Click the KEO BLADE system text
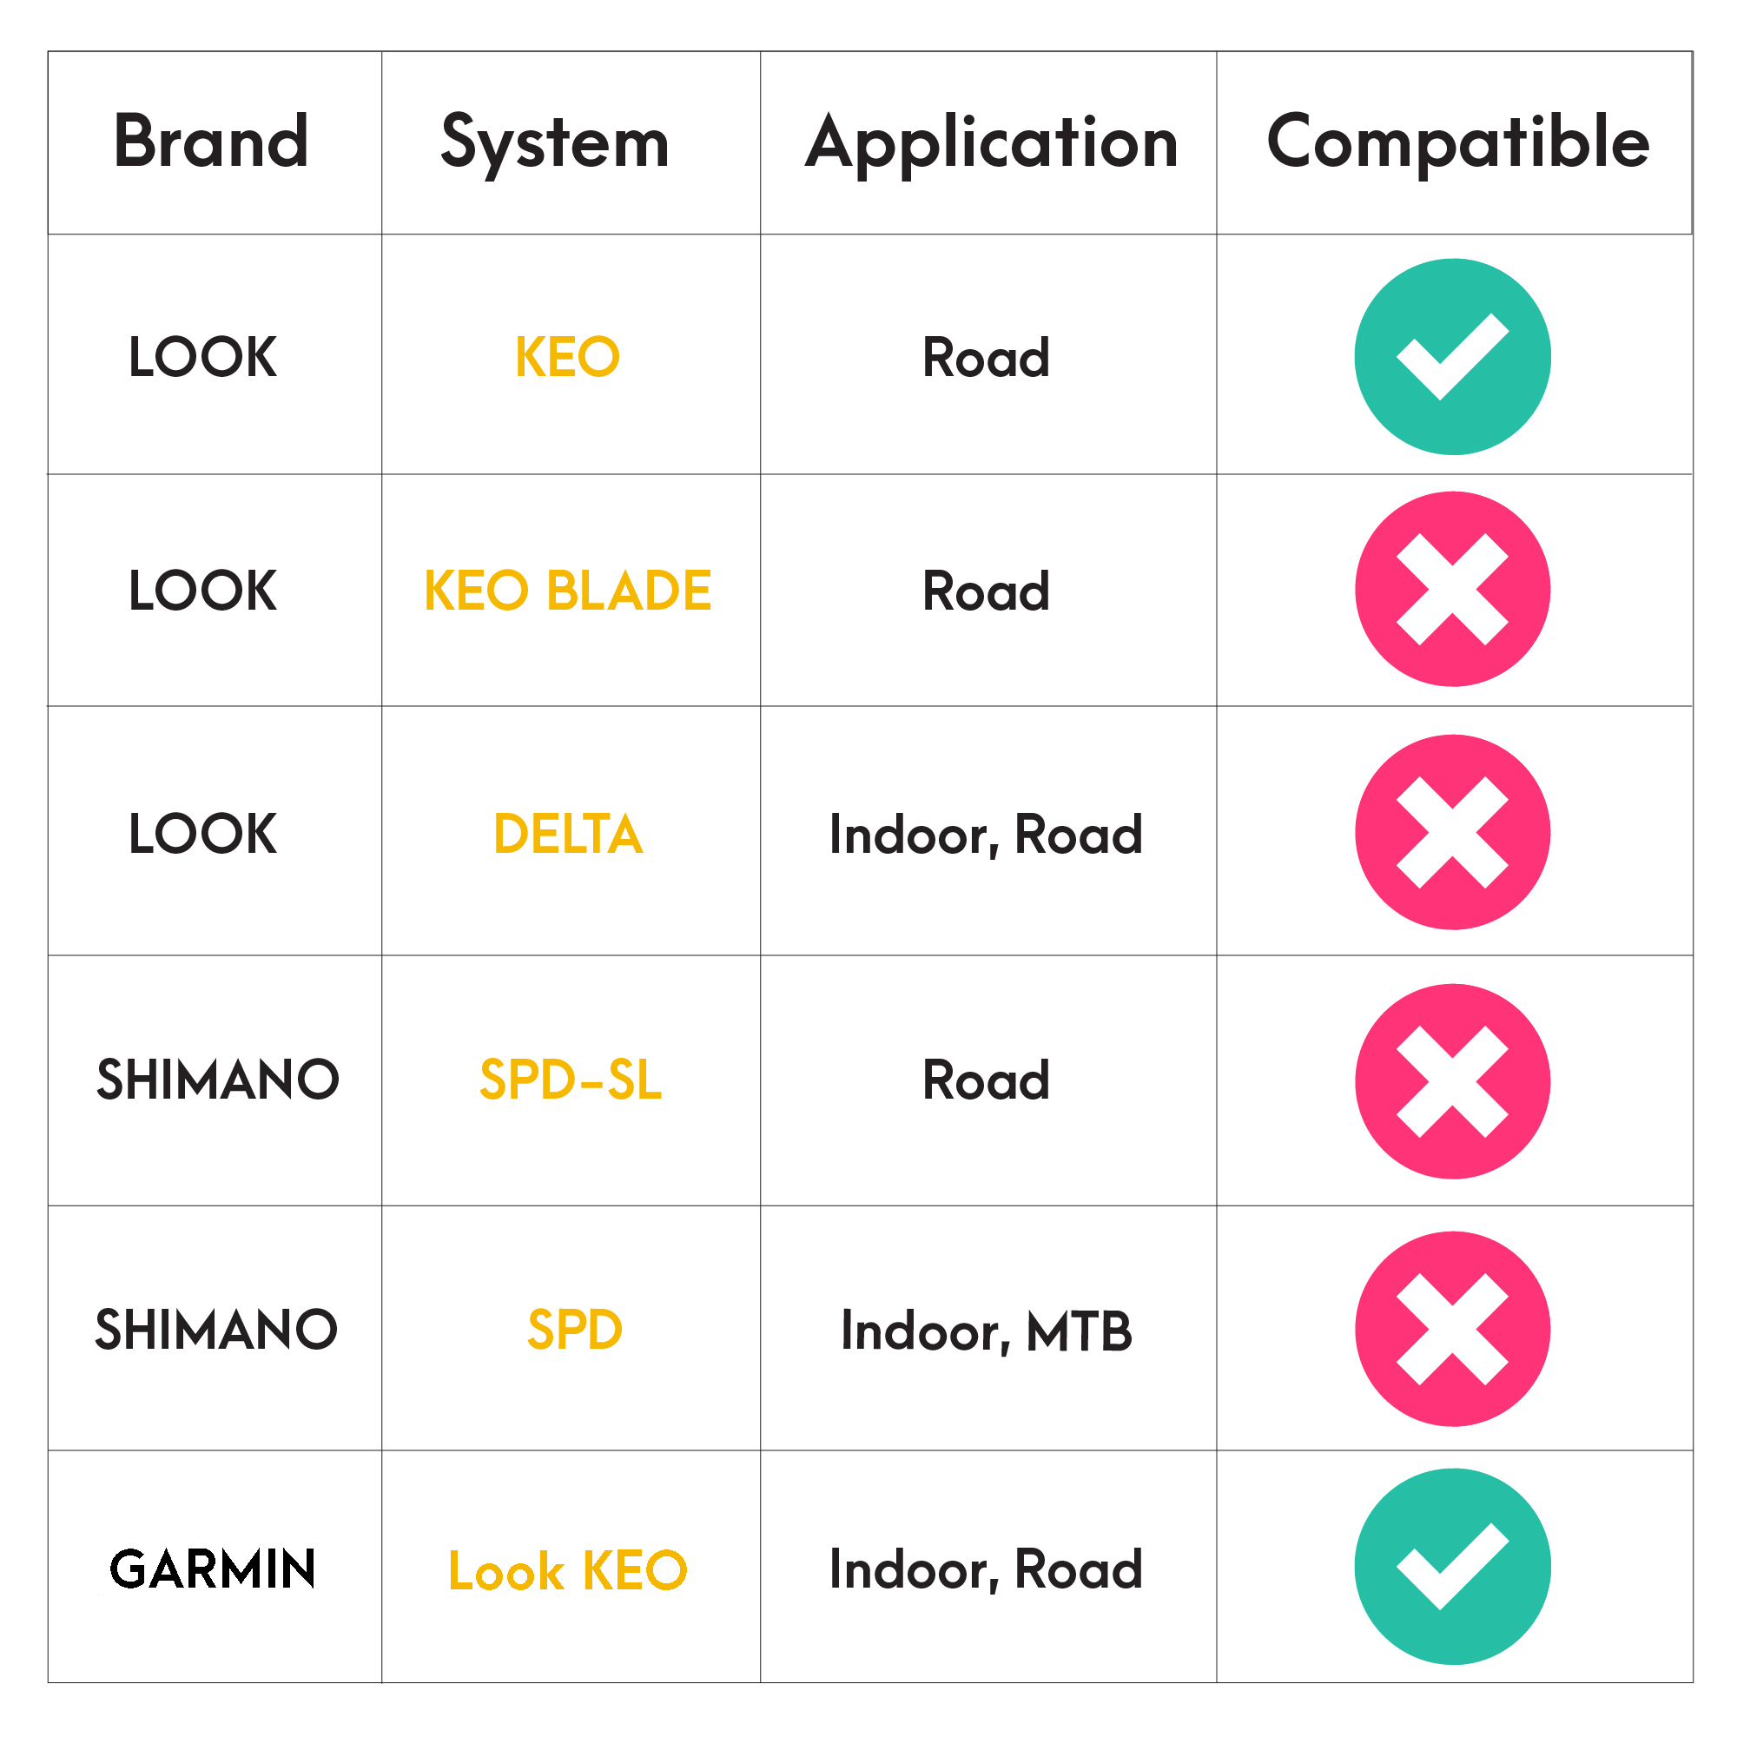 pos(567,591)
